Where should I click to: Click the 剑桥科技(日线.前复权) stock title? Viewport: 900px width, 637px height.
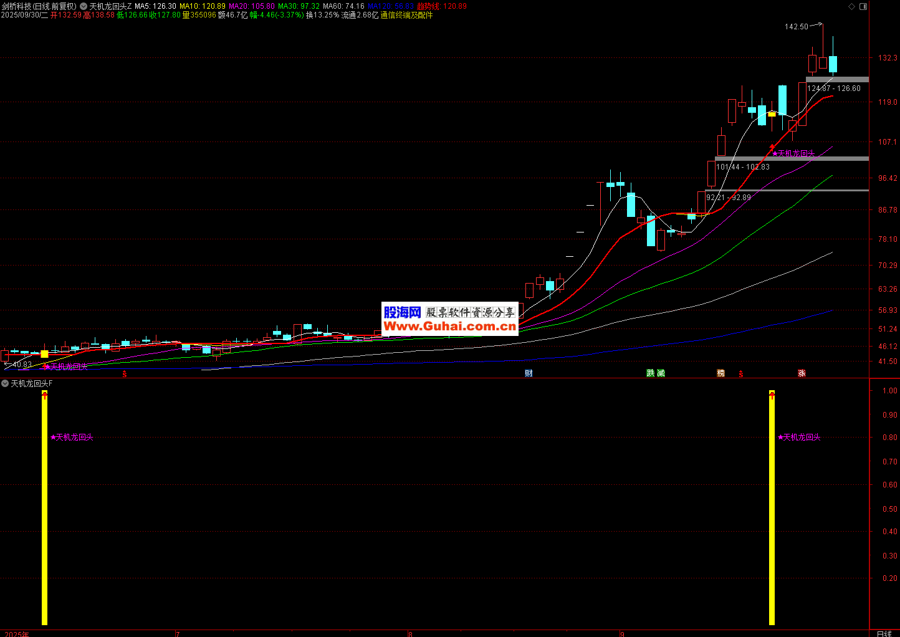(39, 6)
